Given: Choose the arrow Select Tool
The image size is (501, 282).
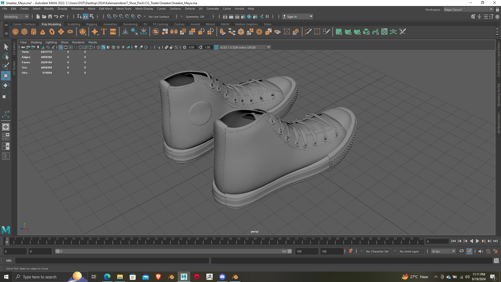Looking at the screenshot, I should 6,47.
